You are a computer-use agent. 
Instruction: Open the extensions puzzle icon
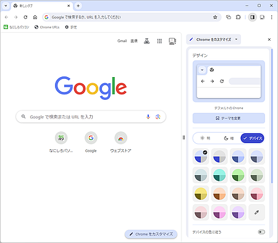[238, 17]
